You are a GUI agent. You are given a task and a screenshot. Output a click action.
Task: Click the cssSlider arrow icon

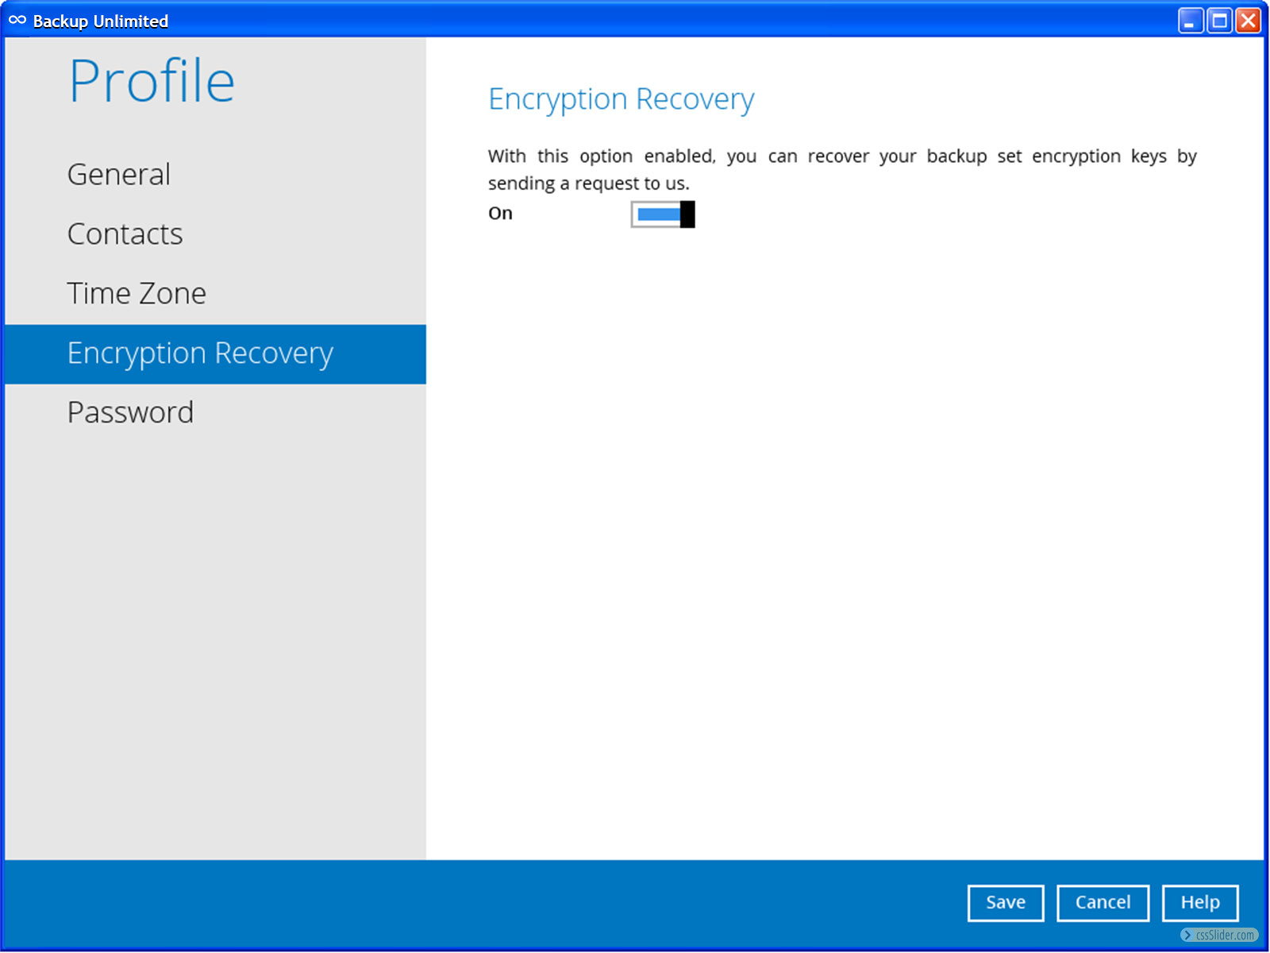click(1187, 935)
